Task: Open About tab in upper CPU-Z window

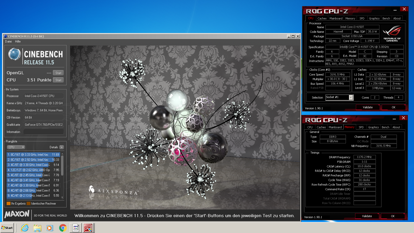Action: [397, 18]
